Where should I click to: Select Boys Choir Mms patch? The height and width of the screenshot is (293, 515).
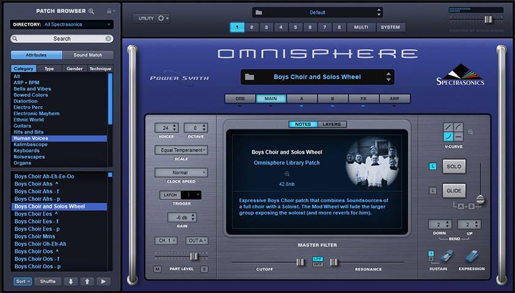tap(59, 237)
